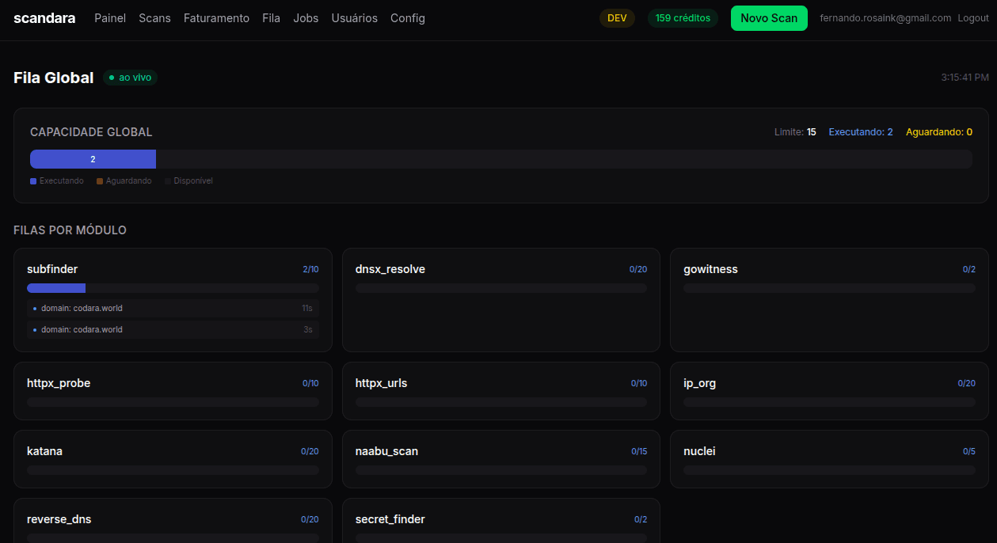Open the nuclei module card
This screenshot has width=997, height=543.
point(828,459)
